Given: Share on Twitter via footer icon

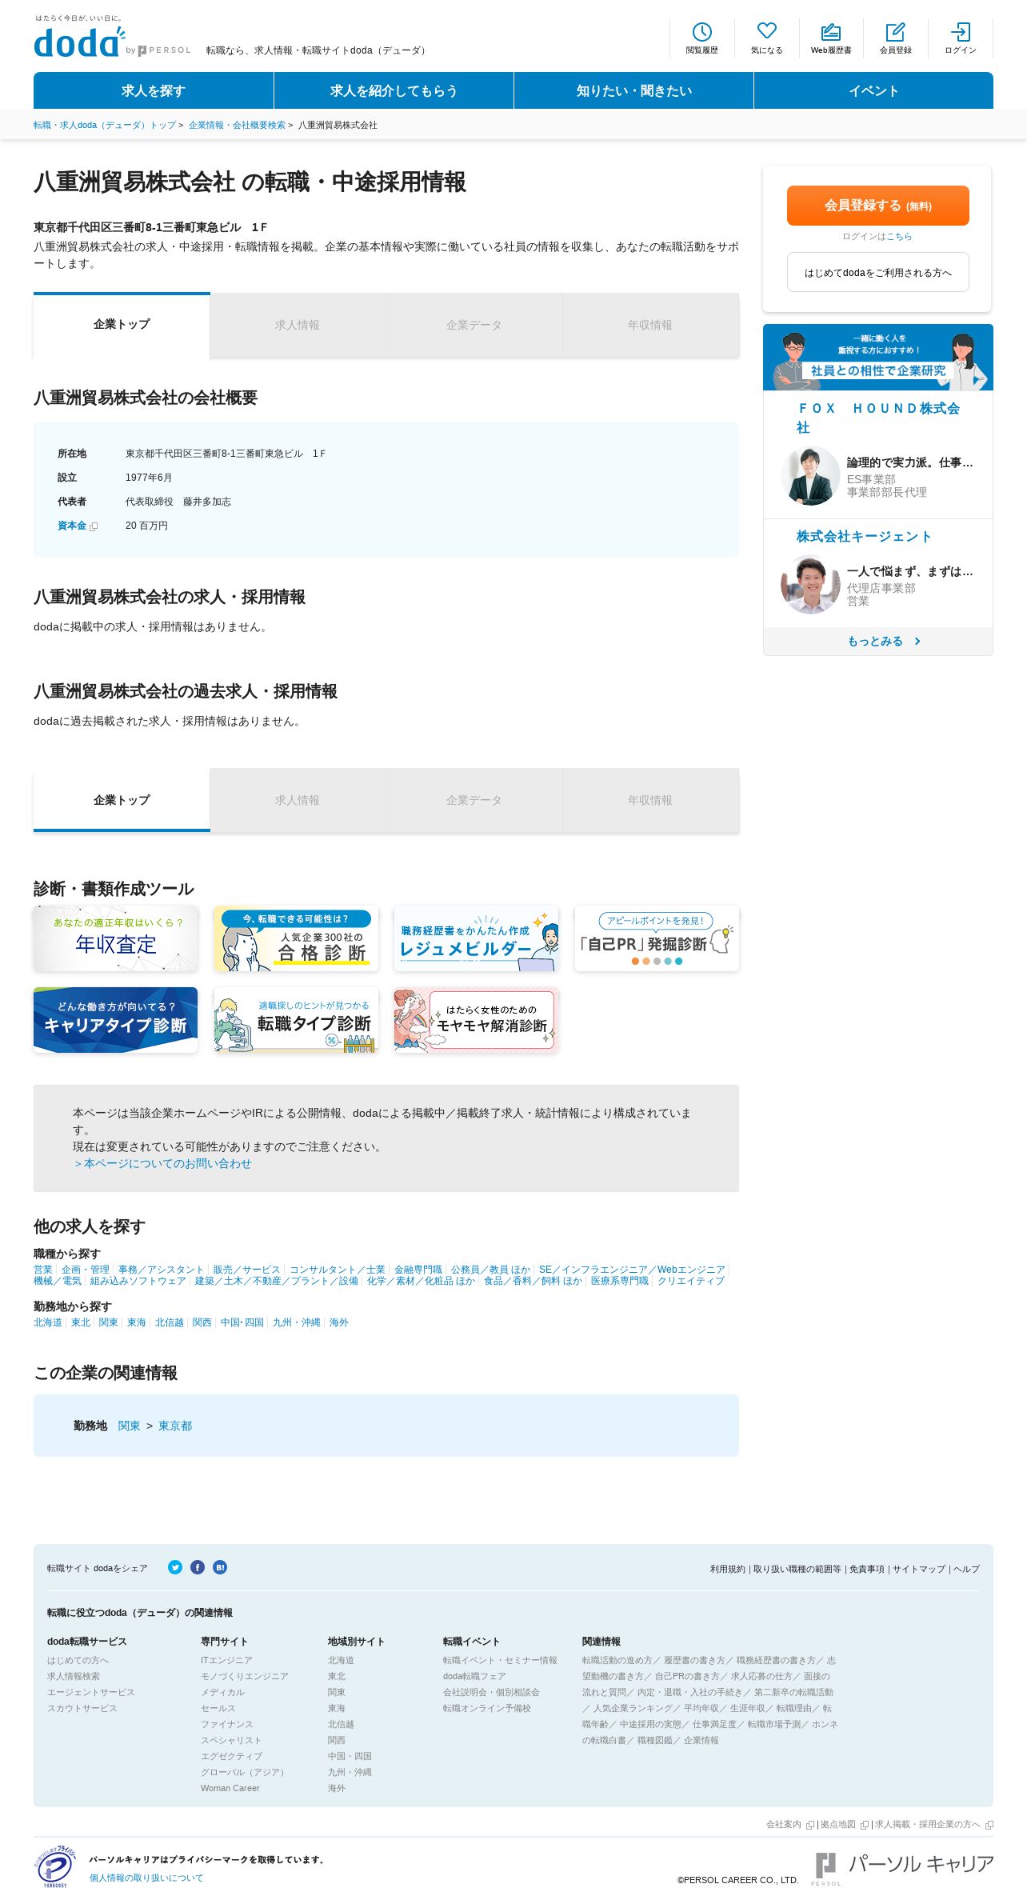Looking at the screenshot, I should pyautogui.click(x=175, y=1567).
